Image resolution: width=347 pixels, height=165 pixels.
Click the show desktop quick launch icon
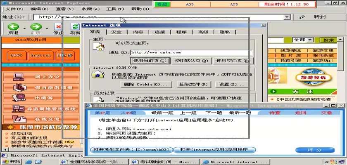coord(38,162)
